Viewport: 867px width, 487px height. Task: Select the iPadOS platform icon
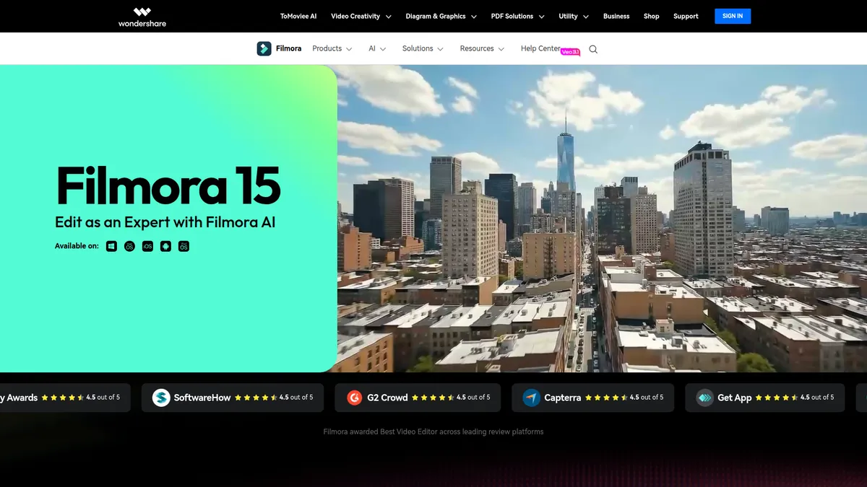point(184,246)
